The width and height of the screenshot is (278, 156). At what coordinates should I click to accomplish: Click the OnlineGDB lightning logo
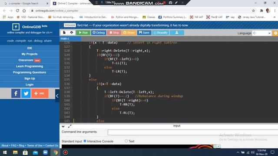click(x=16, y=27)
